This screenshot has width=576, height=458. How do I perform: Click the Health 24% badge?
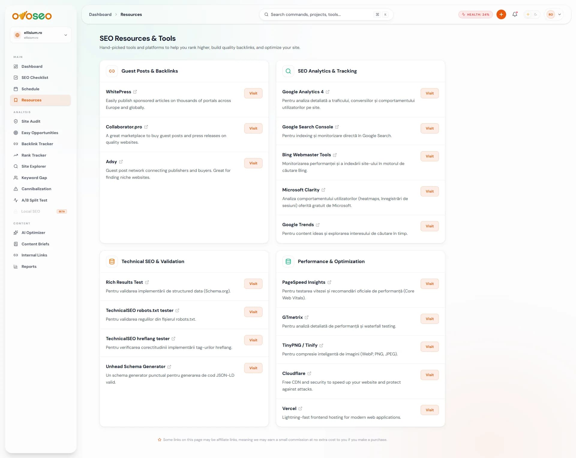pyautogui.click(x=475, y=14)
